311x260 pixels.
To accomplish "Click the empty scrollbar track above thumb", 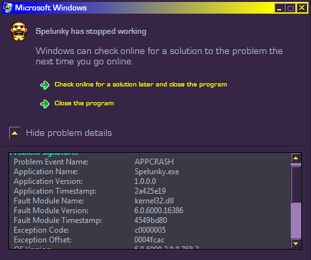I will tap(296, 184).
